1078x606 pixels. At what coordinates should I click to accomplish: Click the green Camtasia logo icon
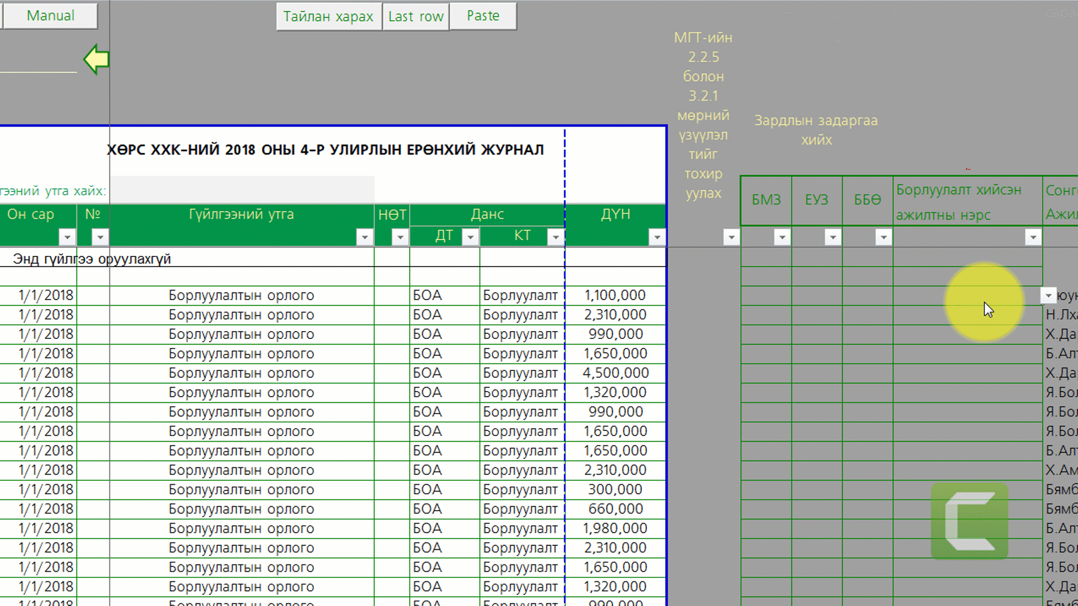tap(970, 521)
